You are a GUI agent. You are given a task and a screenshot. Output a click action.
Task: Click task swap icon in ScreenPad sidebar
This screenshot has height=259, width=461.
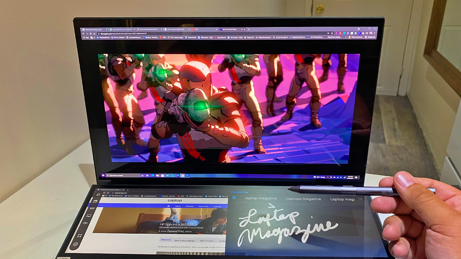tap(85, 223)
